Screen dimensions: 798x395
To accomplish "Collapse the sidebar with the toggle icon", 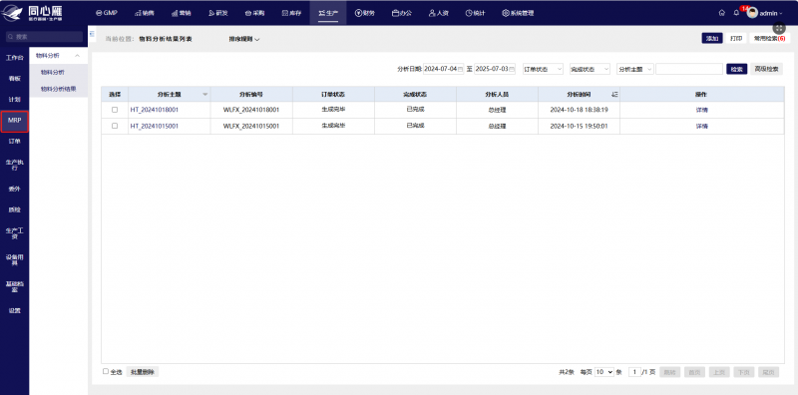I will pos(92,34).
